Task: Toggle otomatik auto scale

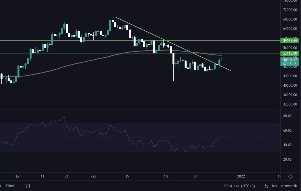Action: (x=289, y=186)
